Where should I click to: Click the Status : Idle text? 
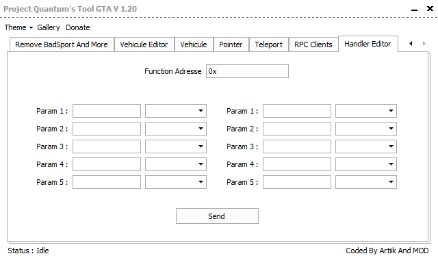(x=28, y=251)
